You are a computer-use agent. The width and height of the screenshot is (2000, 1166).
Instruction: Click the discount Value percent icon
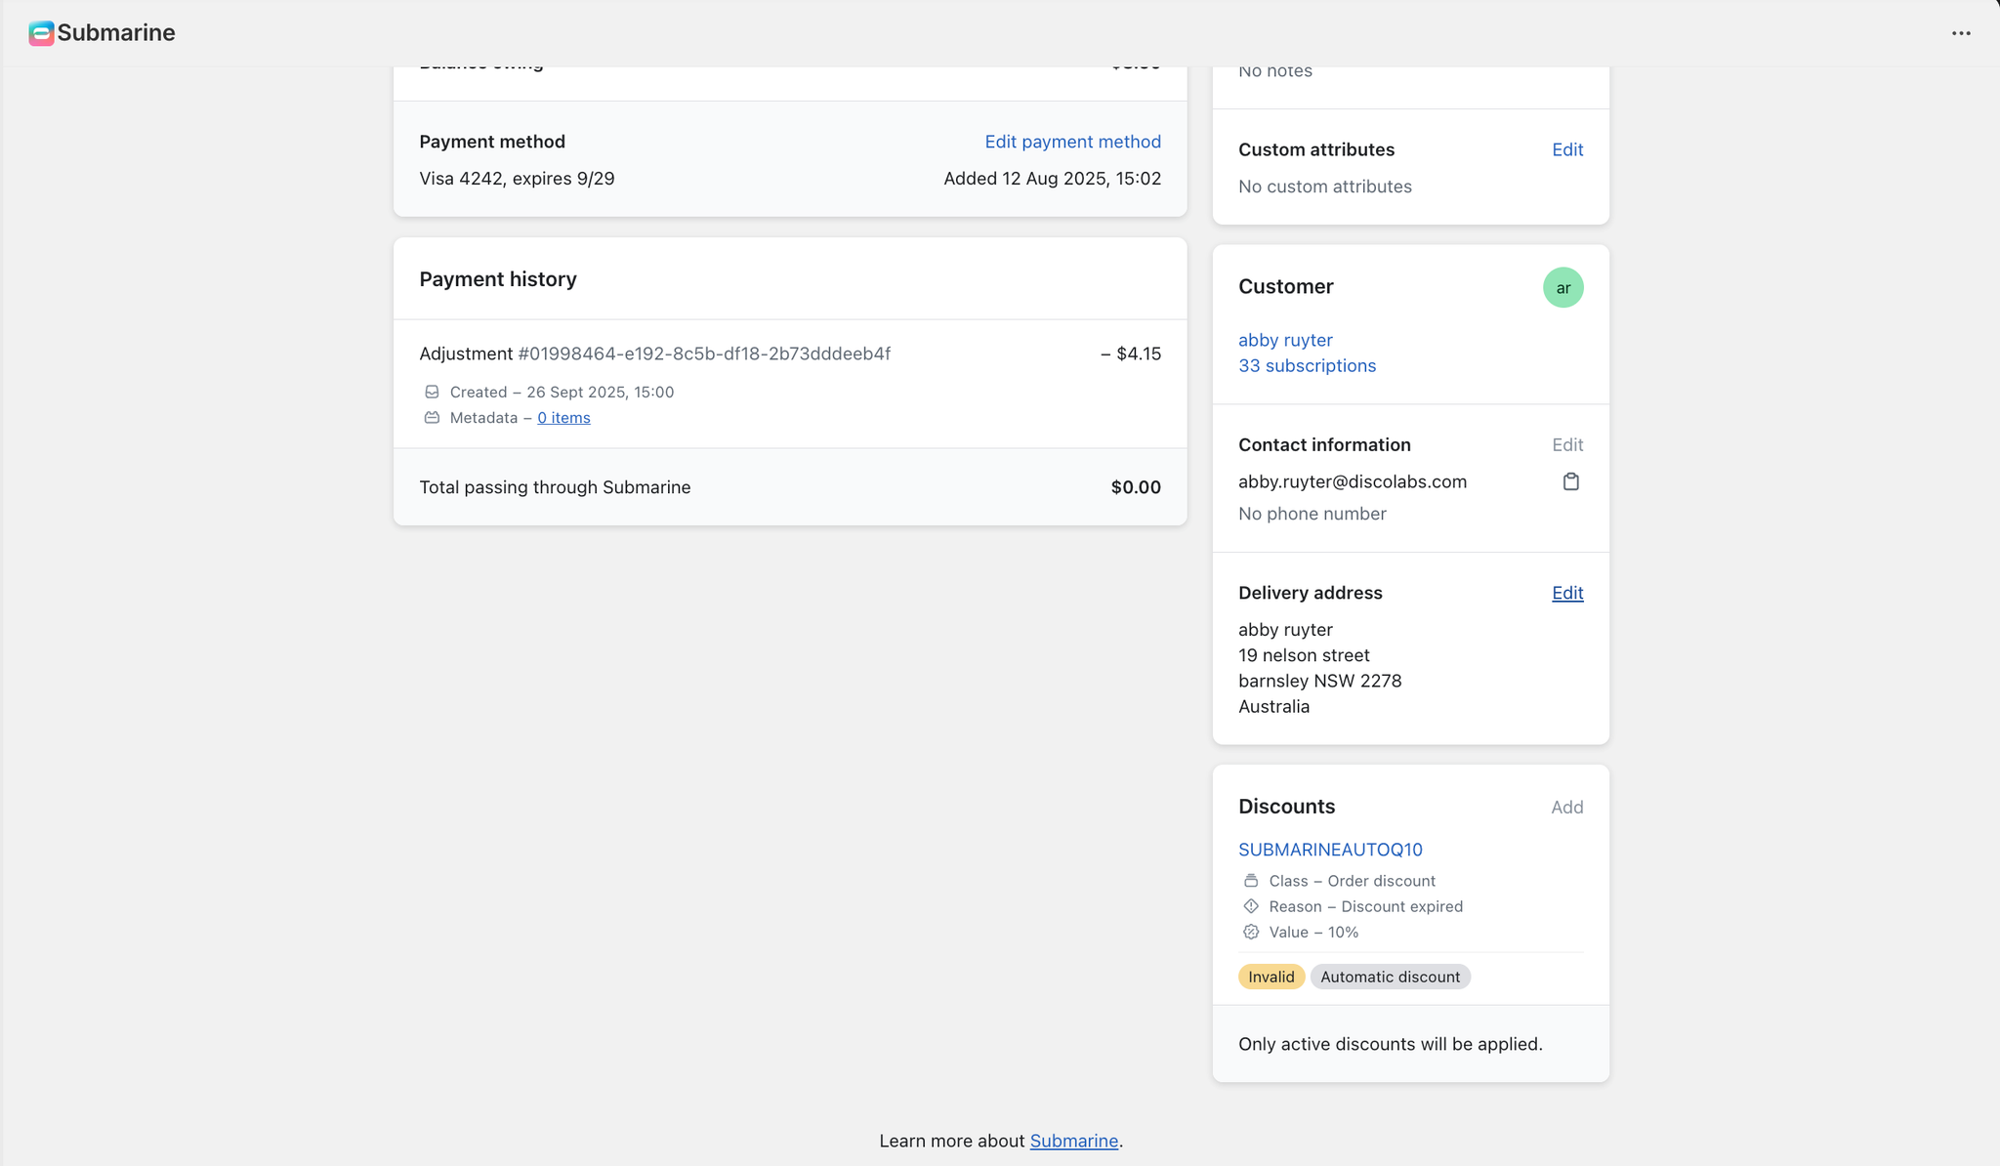click(1251, 932)
